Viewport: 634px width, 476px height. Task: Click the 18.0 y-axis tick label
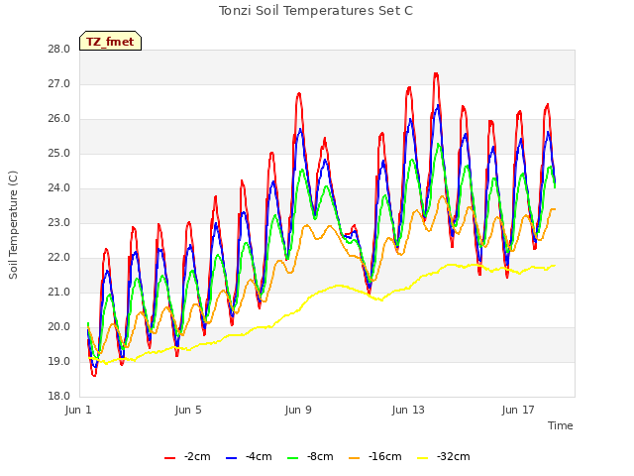click(59, 397)
